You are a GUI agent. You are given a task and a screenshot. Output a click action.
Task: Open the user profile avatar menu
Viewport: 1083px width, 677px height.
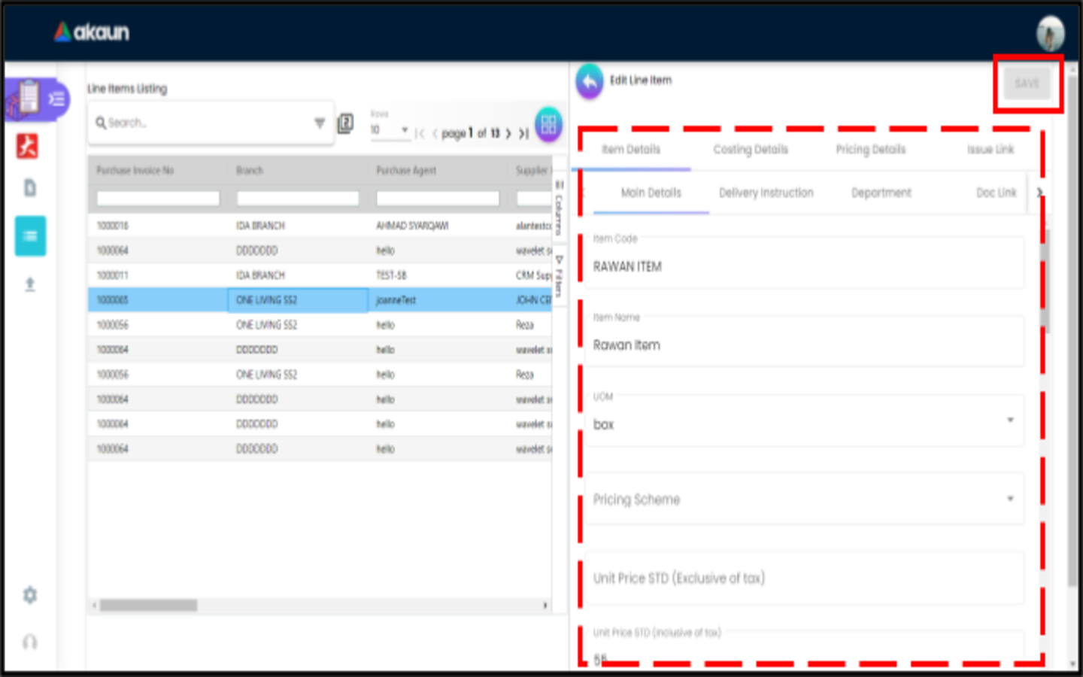1050,33
